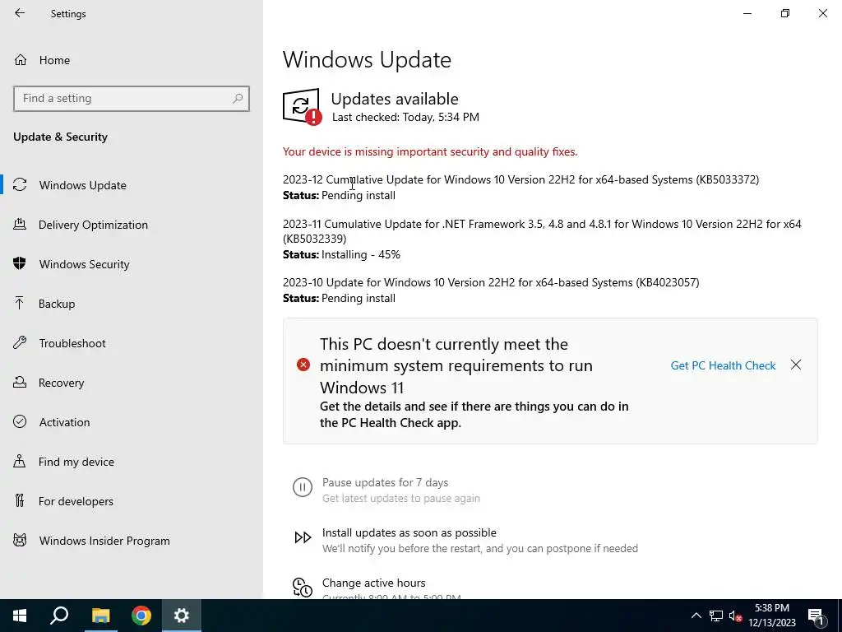Open the notification center icon
Screen dimensions: 842x632
pyautogui.click(x=817, y=616)
